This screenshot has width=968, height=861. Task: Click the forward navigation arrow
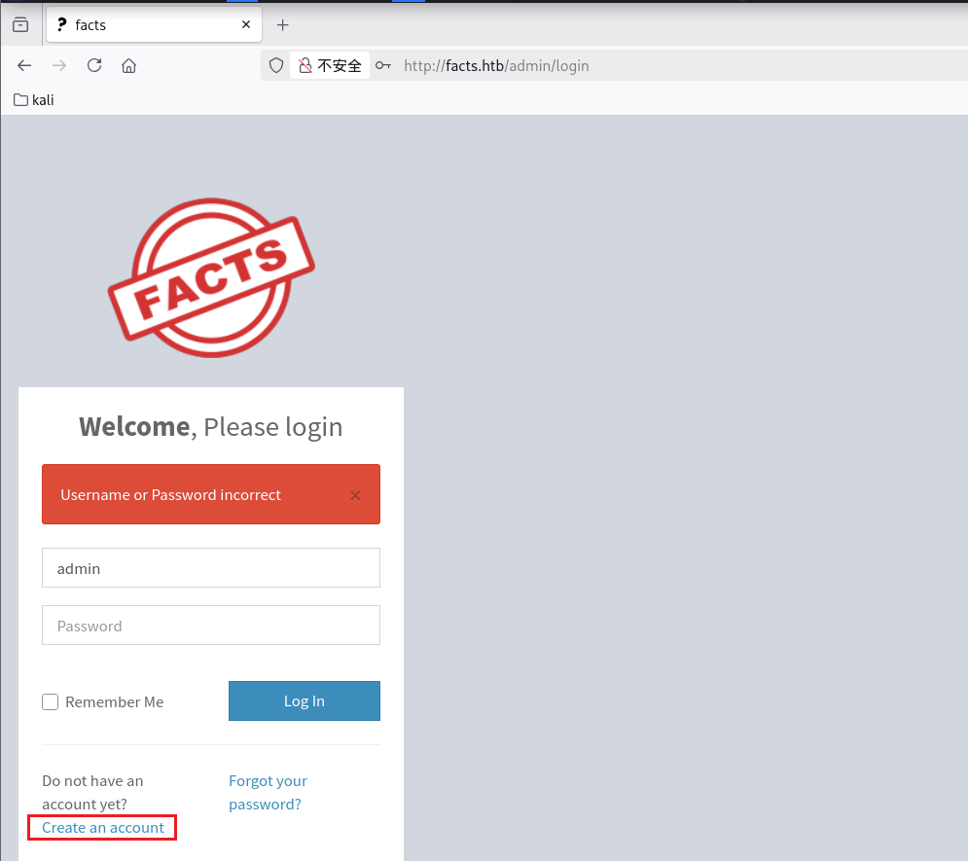pos(59,66)
